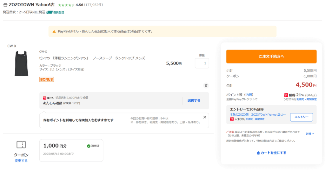The image size is (325, 170).
Task: Open the 177,952件 review count
Action: coord(94,5)
